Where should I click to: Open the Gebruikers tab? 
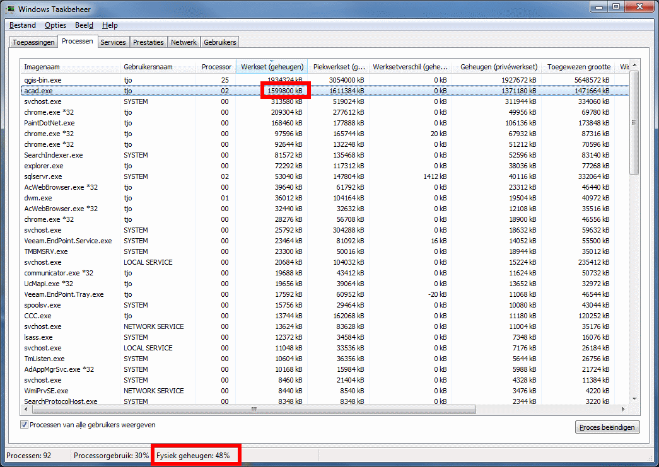tap(219, 42)
